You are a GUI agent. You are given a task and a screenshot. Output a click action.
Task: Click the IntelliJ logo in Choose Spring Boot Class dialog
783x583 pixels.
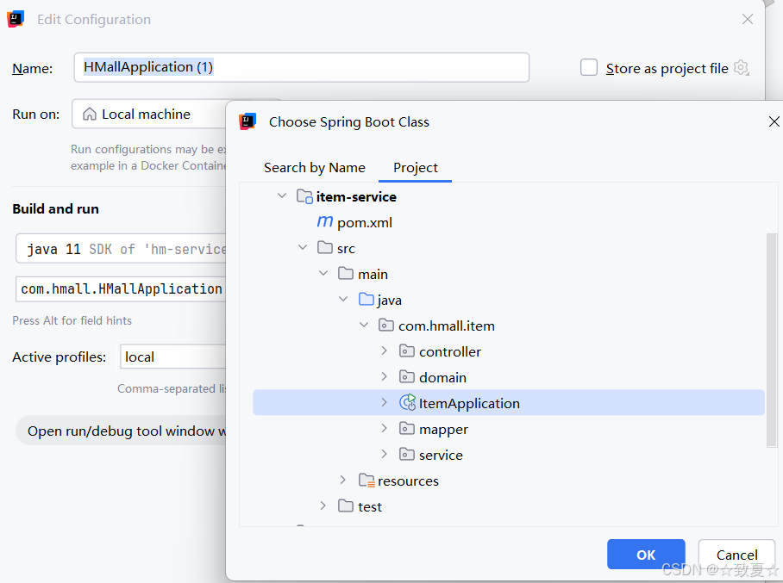(x=247, y=121)
